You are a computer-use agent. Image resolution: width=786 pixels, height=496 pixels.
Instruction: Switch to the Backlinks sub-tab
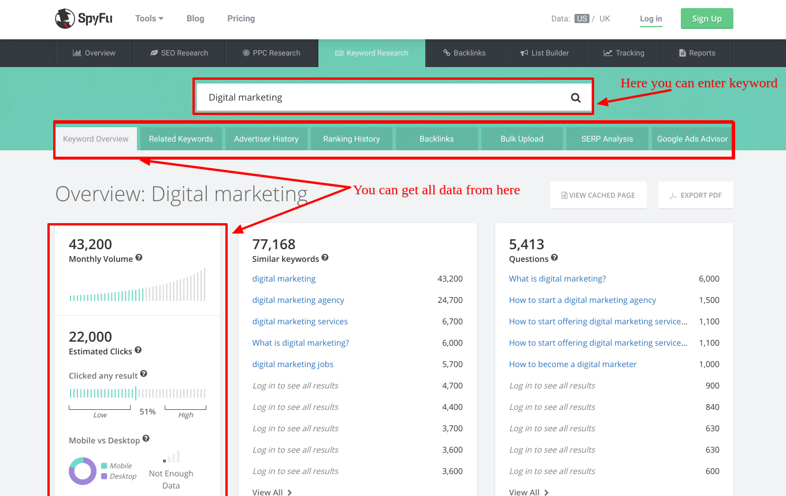coord(437,139)
